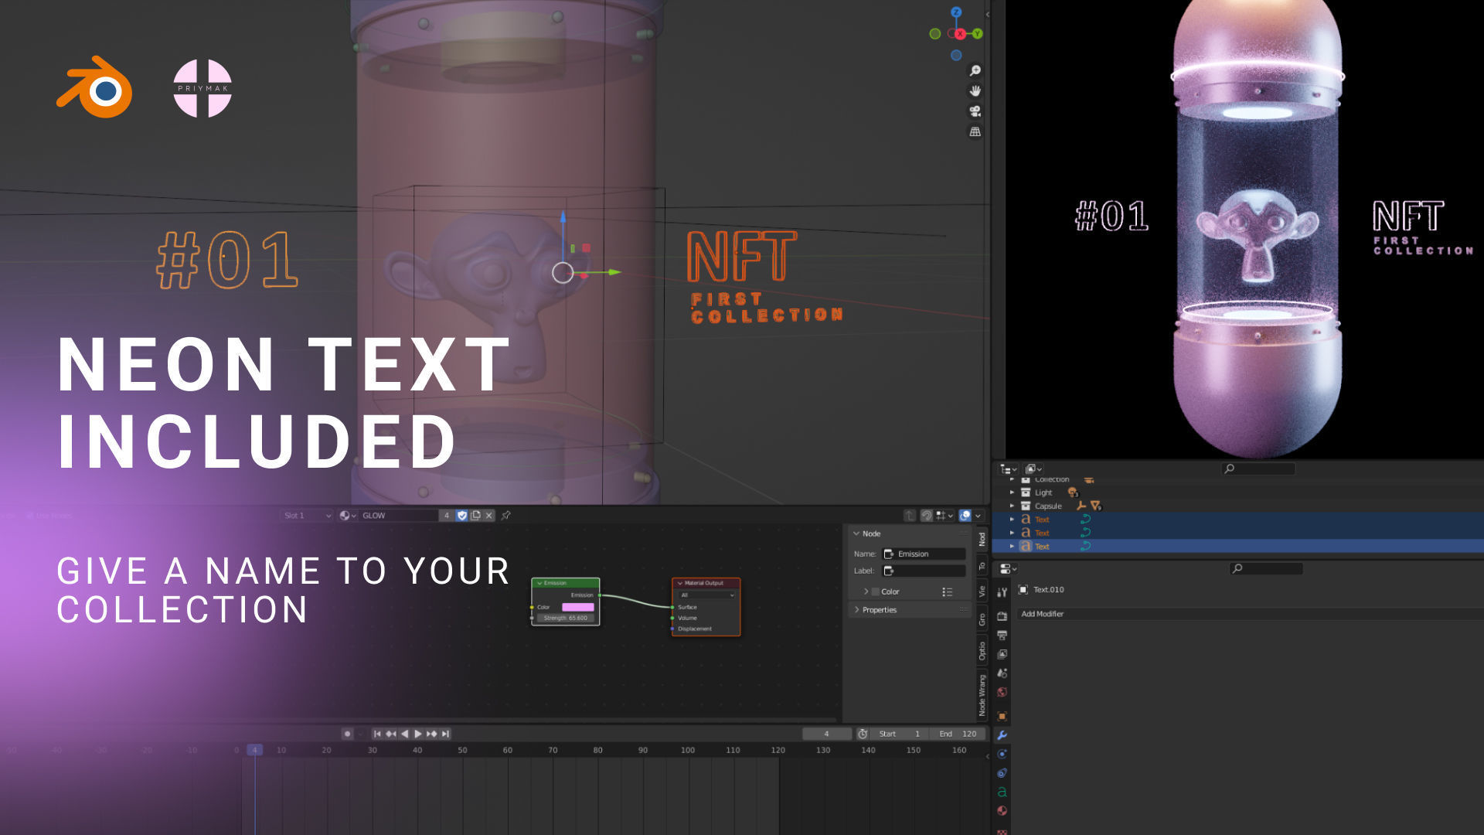
Task: Open the World properties tab icon
Action: pos(1002,693)
